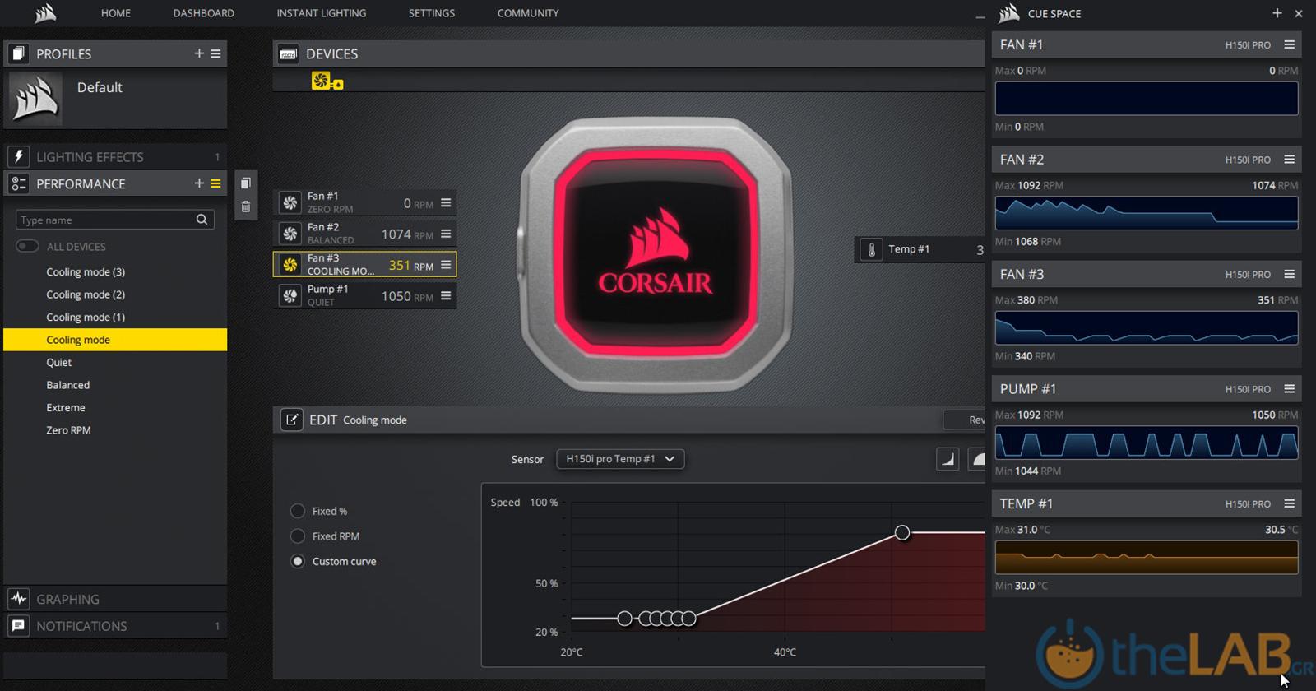Click the Default profile Corsair thumbnail
The width and height of the screenshot is (1316, 691).
35,98
